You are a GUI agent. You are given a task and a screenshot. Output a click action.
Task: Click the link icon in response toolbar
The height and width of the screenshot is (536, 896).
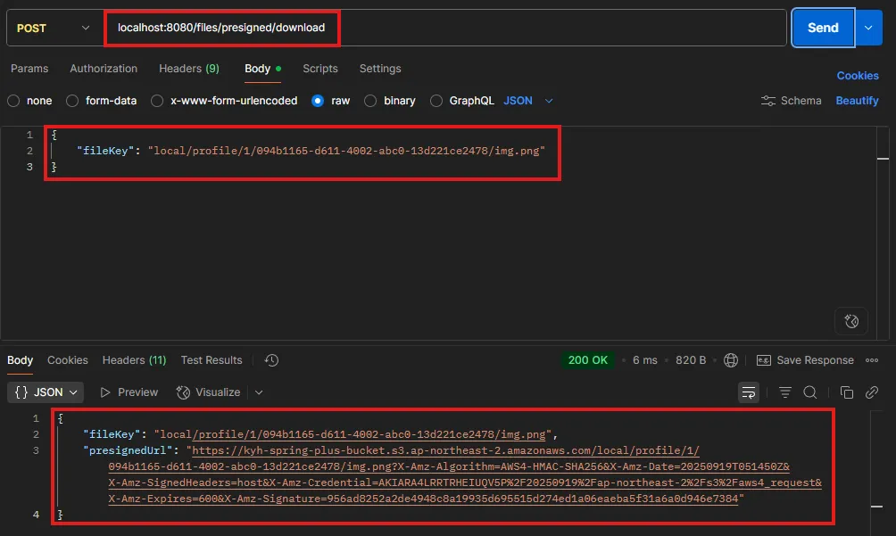tap(872, 392)
